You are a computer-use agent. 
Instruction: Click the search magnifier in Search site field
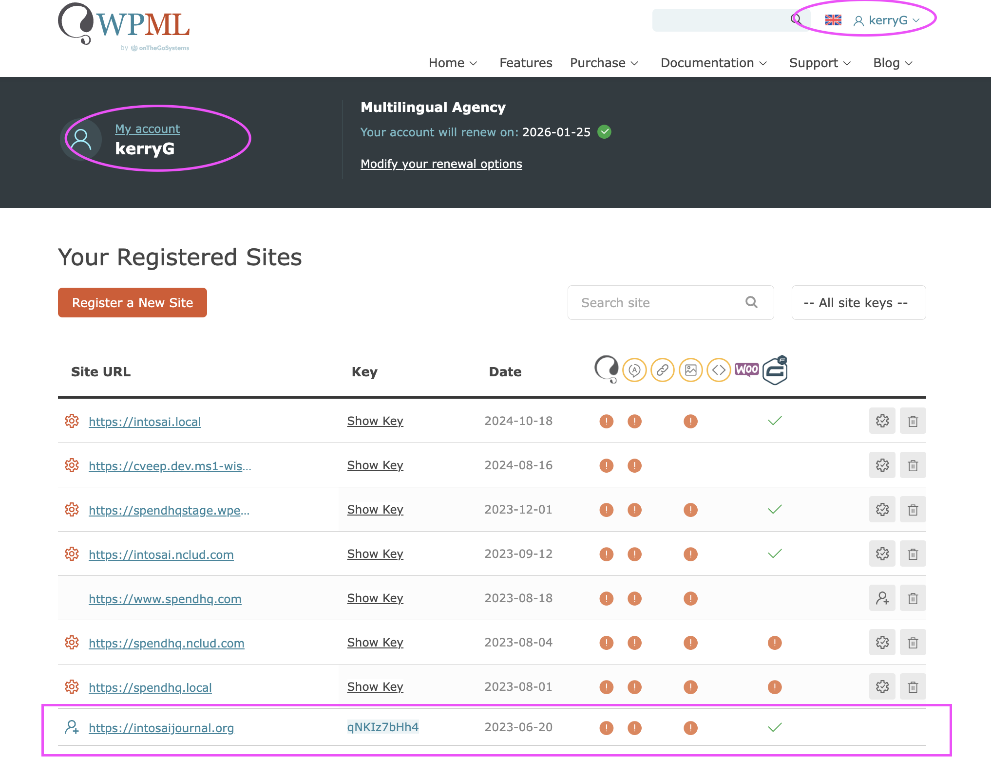click(751, 303)
